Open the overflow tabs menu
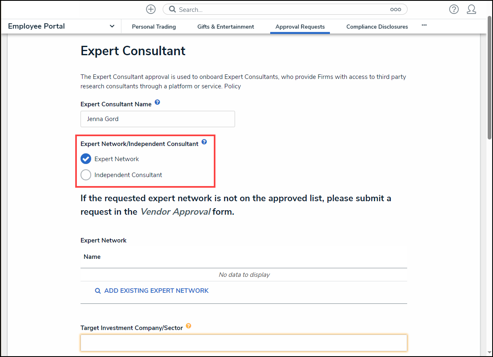The image size is (493, 357). point(424,25)
